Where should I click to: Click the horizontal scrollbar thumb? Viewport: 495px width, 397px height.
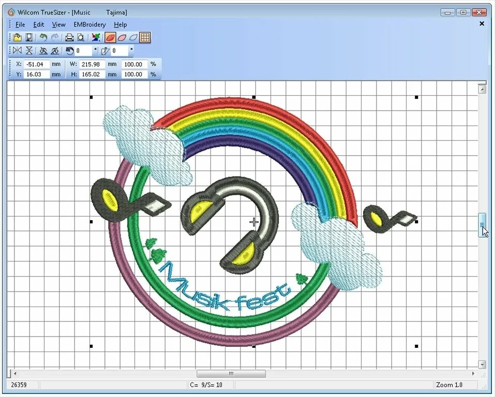click(231, 374)
